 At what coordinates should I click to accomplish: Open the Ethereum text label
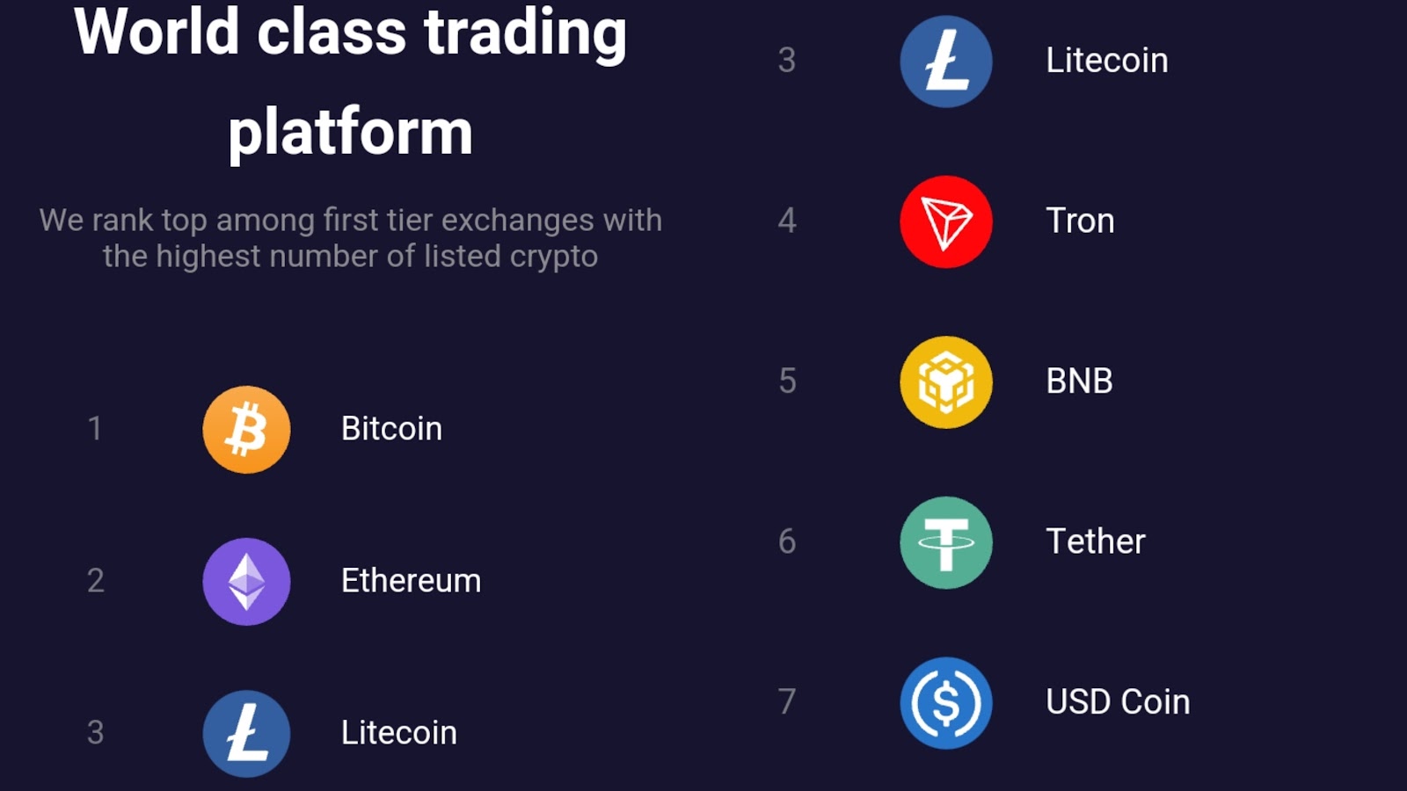pyautogui.click(x=411, y=581)
